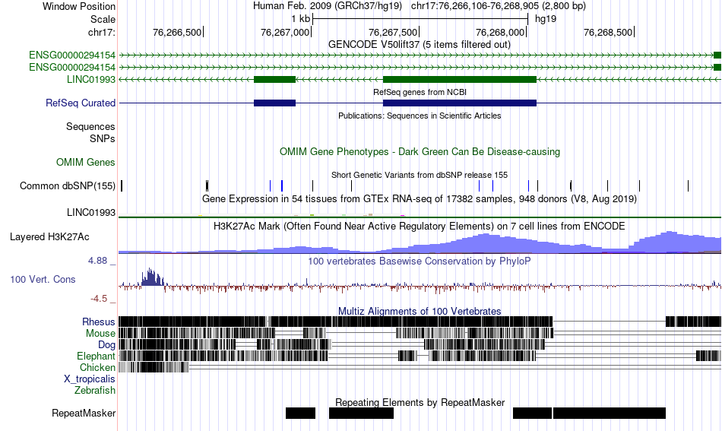Click the 4.88 PhyloP upper scale value
The height and width of the screenshot is (431, 722).
(x=97, y=261)
